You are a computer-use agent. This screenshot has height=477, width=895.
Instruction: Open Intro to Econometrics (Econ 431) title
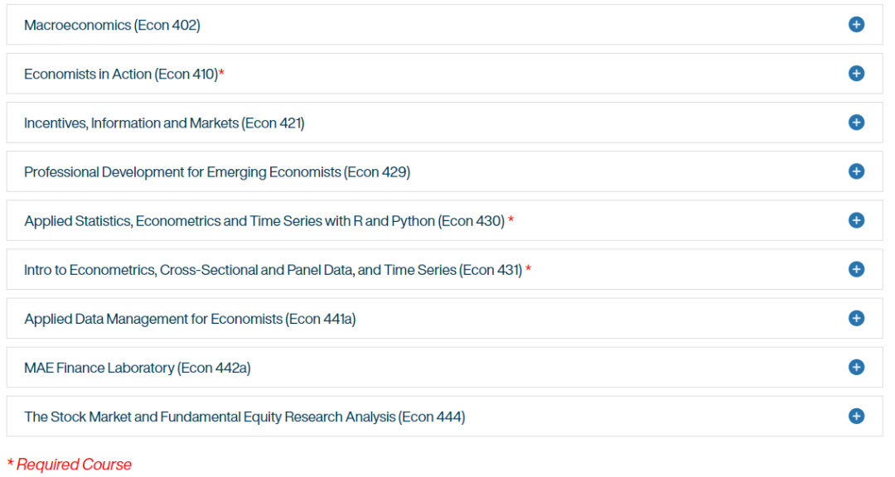273,270
